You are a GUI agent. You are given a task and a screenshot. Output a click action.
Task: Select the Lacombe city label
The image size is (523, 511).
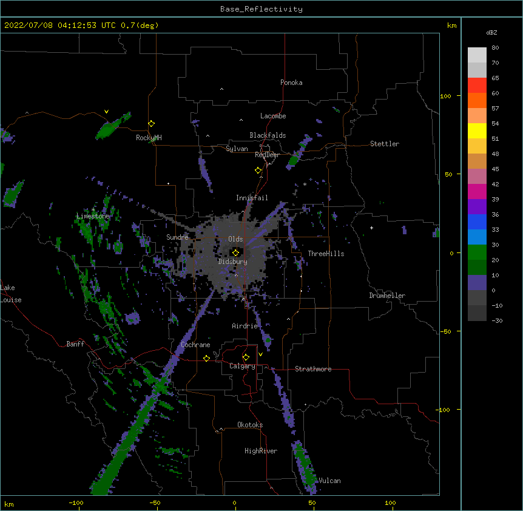[273, 116]
